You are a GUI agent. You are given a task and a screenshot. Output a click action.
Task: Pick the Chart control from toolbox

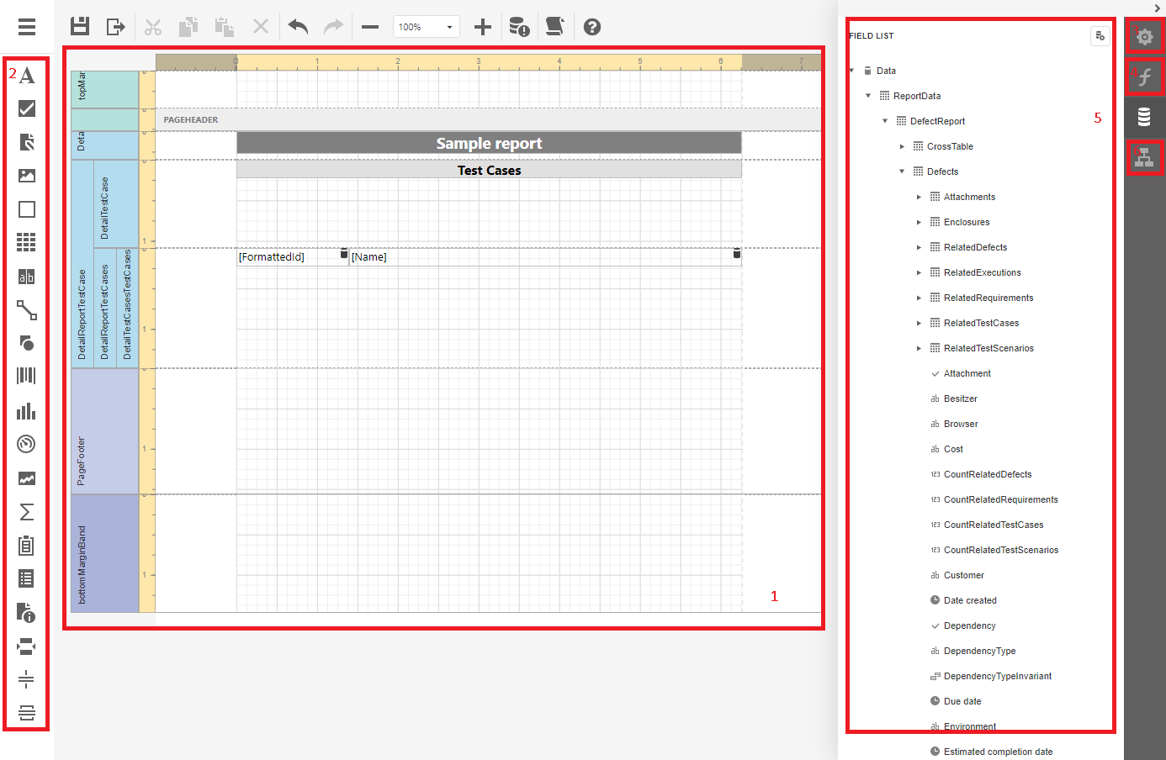tap(26, 411)
